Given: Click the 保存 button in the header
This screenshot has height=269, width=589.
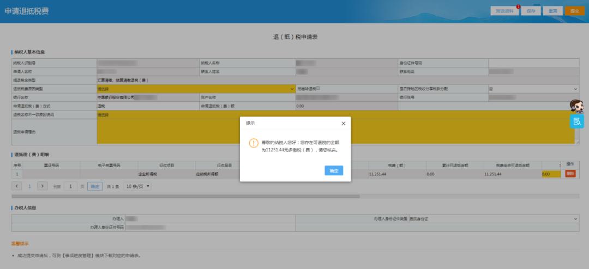Looking at the screenshot, I should click(x=531, y=11).
